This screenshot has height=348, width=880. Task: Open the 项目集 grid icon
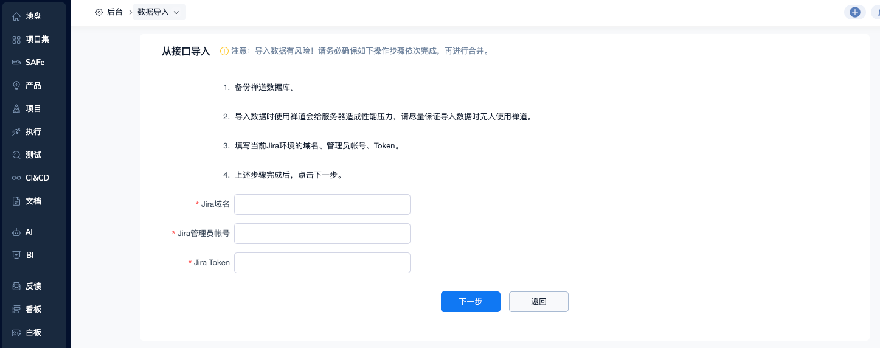16,40
